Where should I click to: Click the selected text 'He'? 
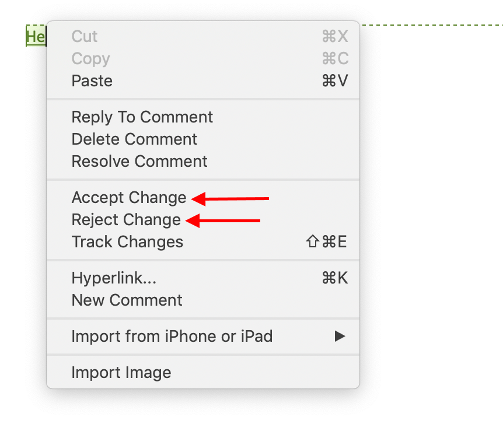pos(35,36)
